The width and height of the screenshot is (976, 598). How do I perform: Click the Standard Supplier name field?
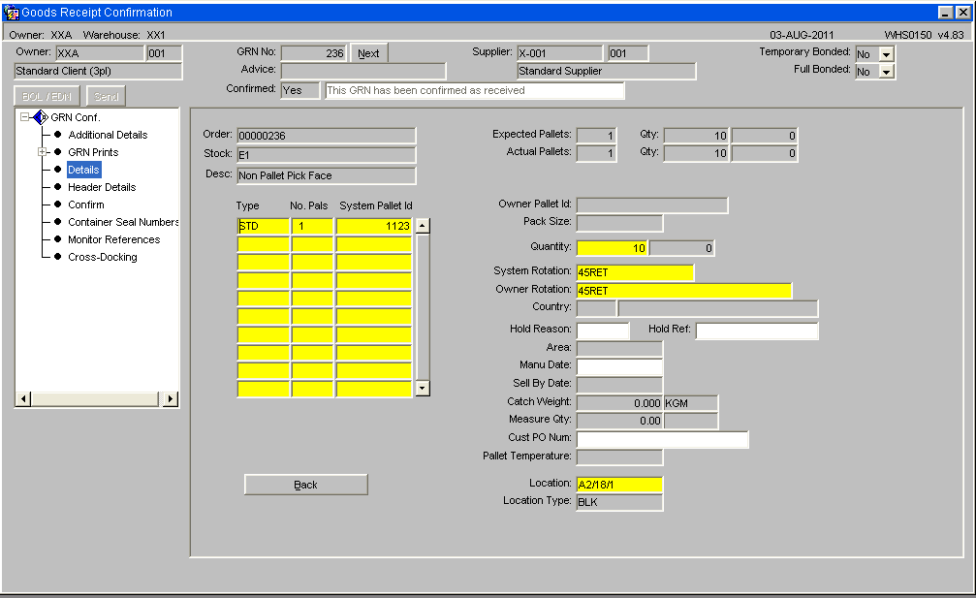point(607,71)
